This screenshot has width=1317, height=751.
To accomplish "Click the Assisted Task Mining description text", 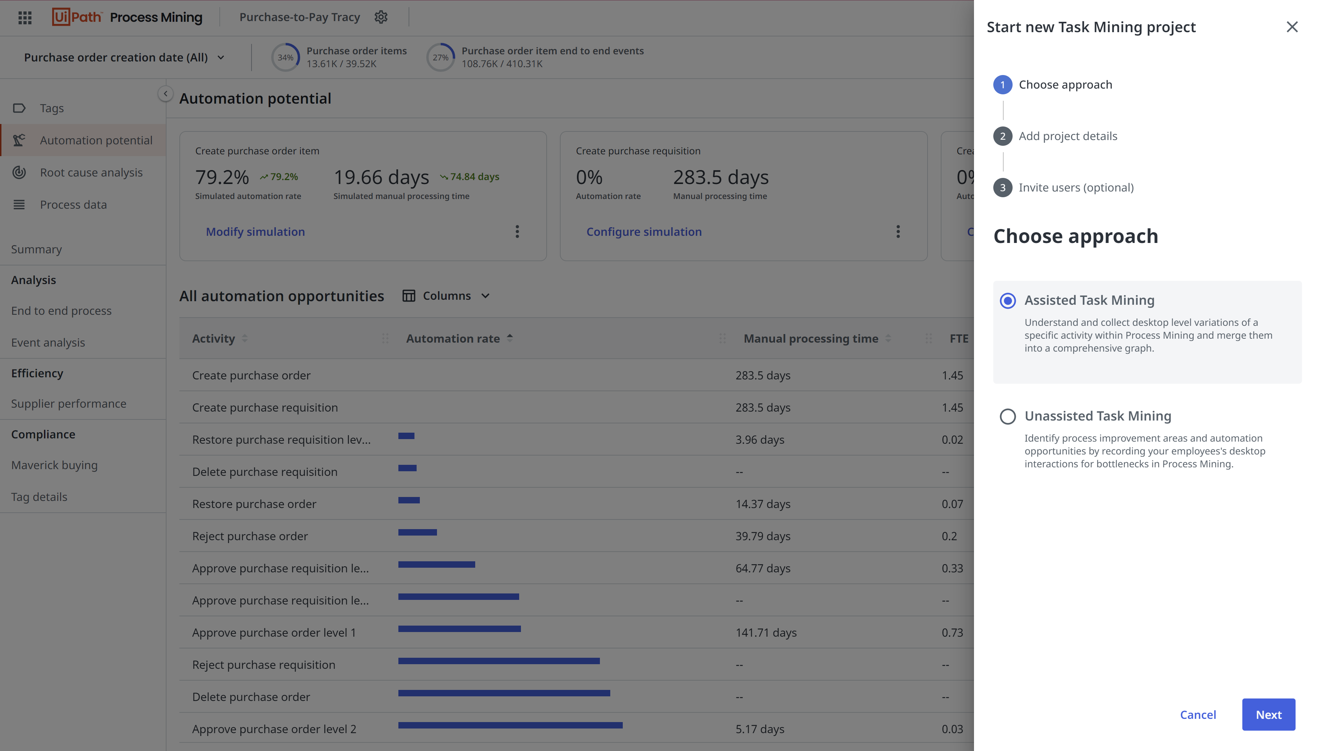I will [1148, 335].
